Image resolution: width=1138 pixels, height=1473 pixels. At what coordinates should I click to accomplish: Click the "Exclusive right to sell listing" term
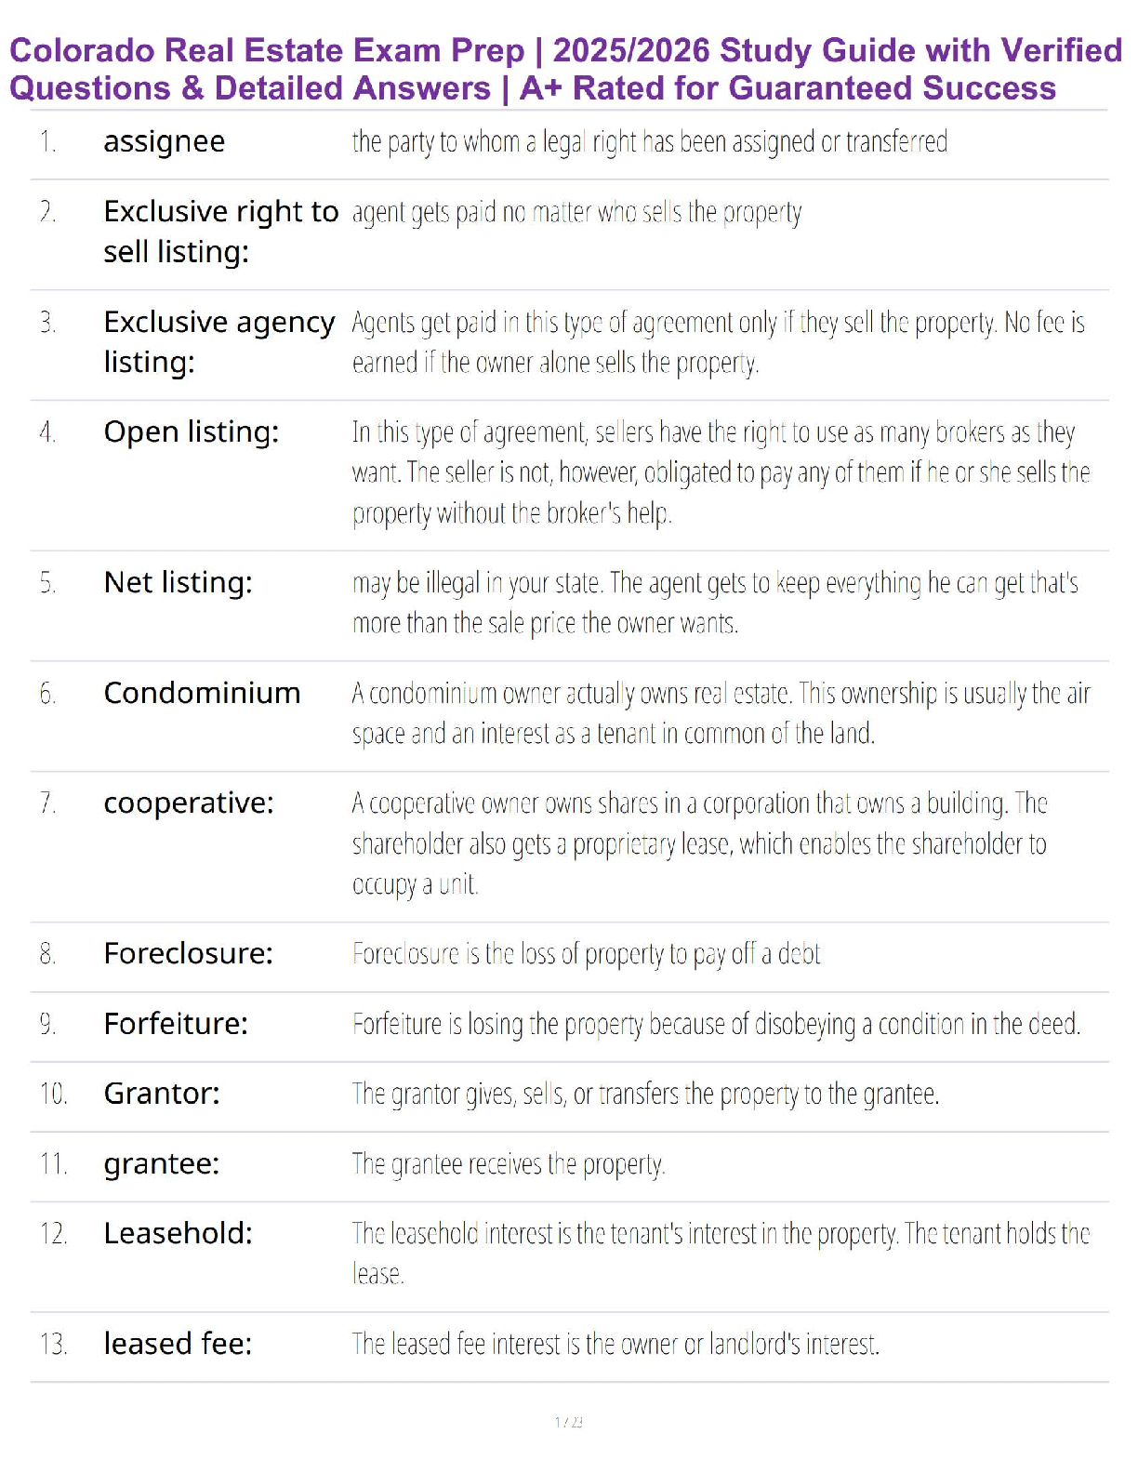point(220,232)
